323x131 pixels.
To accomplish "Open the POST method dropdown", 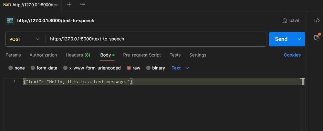I will [x=25, y=39].
